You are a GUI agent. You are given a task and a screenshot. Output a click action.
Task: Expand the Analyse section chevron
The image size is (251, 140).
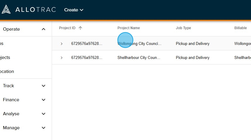coord(43,114)
